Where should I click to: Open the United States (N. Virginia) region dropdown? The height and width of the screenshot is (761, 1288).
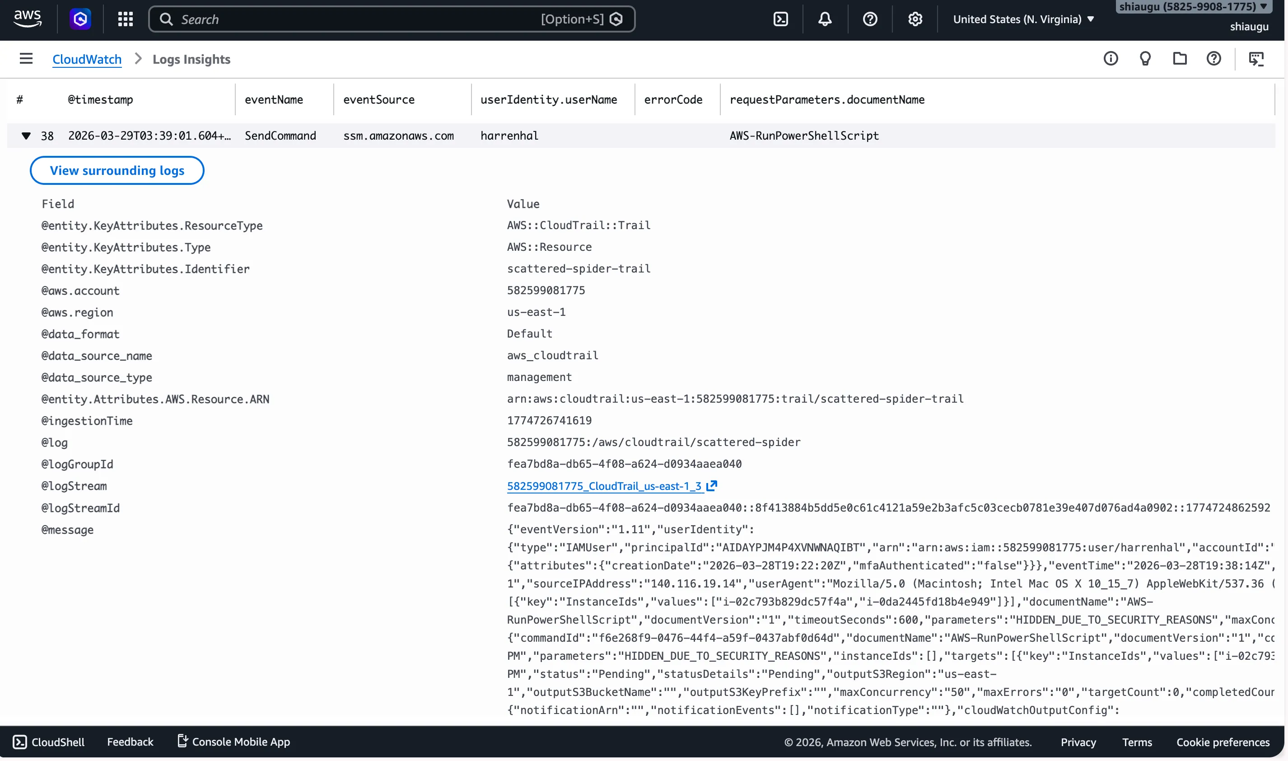click(x=1024, y=19)
